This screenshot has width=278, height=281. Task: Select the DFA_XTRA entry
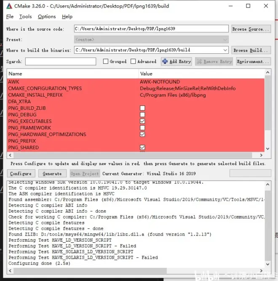pos(19,102)
